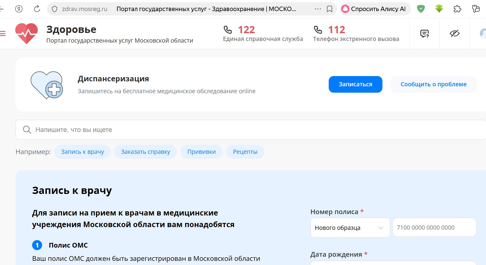Screen dimensions: 486x265
Task: Open the three-dots page menu in address bar
Action: click(x=318, y=9)
